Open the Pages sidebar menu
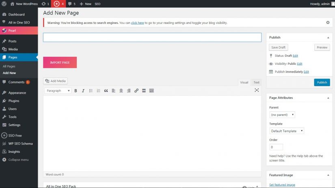 (19, 58)
